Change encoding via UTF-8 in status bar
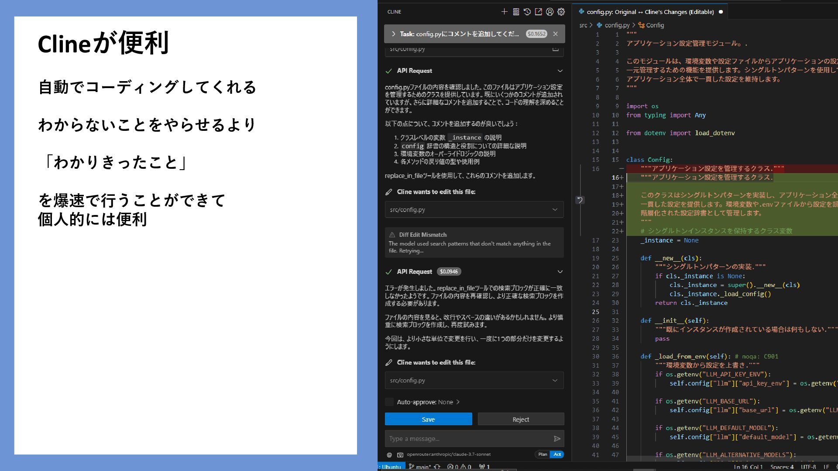This screenshot has width=838, height=471. pos(808,467)
